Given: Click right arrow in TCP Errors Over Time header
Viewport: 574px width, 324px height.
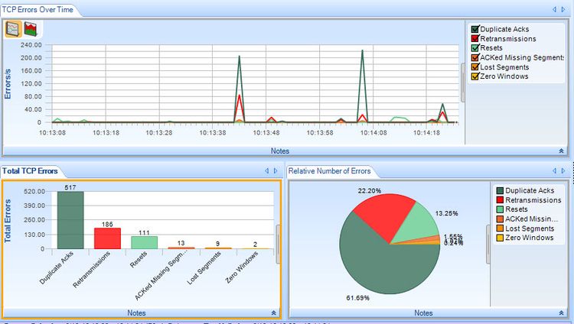Looking at the screenshot, I should point(563,9).
